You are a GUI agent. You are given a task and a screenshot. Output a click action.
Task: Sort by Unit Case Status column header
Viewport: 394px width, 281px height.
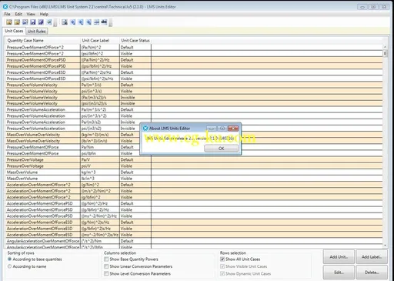(135, 41)
